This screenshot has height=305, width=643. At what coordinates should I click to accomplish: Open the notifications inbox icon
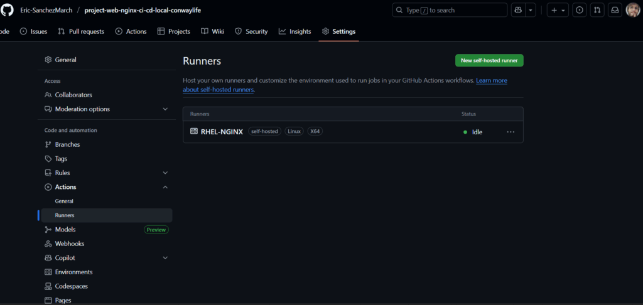[615, 10]
